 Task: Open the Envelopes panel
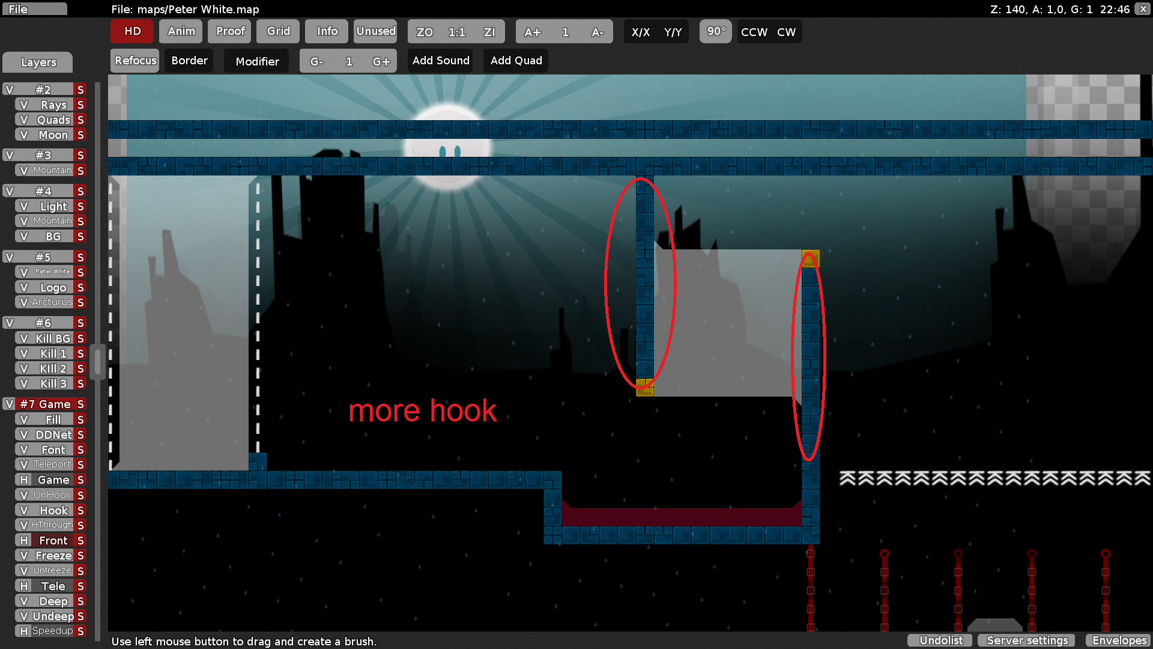click(x=1119, y=641)
